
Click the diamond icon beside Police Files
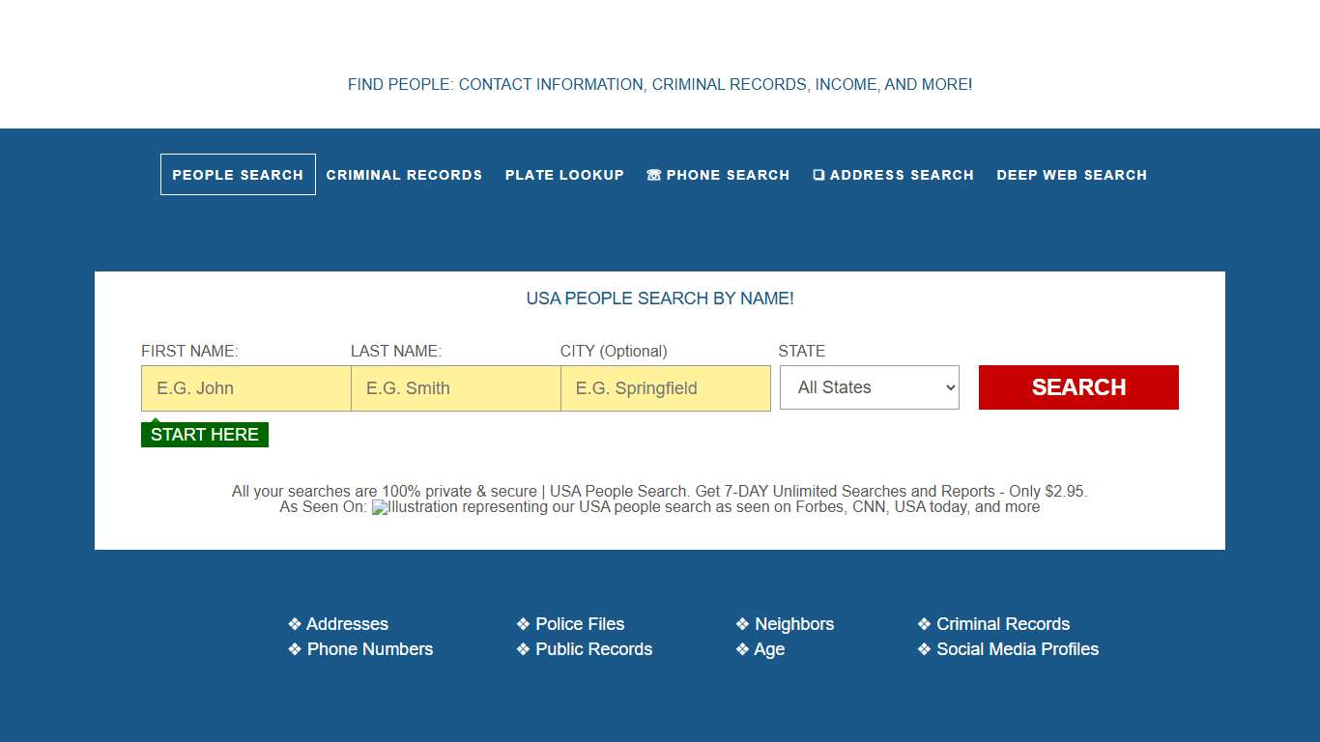[522, 623]
